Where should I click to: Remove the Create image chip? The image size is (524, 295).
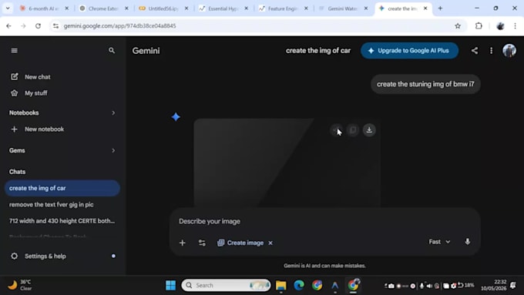[x=270, y=243]
